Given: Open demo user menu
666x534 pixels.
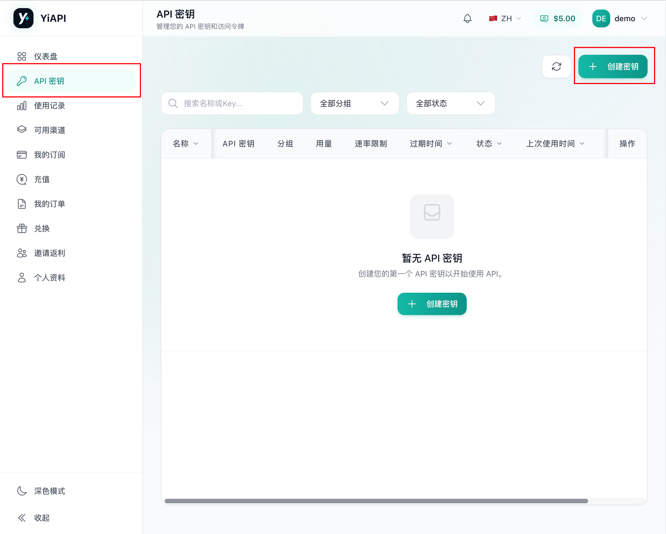Looking at the screenshot, I should [x=620, y=18].
